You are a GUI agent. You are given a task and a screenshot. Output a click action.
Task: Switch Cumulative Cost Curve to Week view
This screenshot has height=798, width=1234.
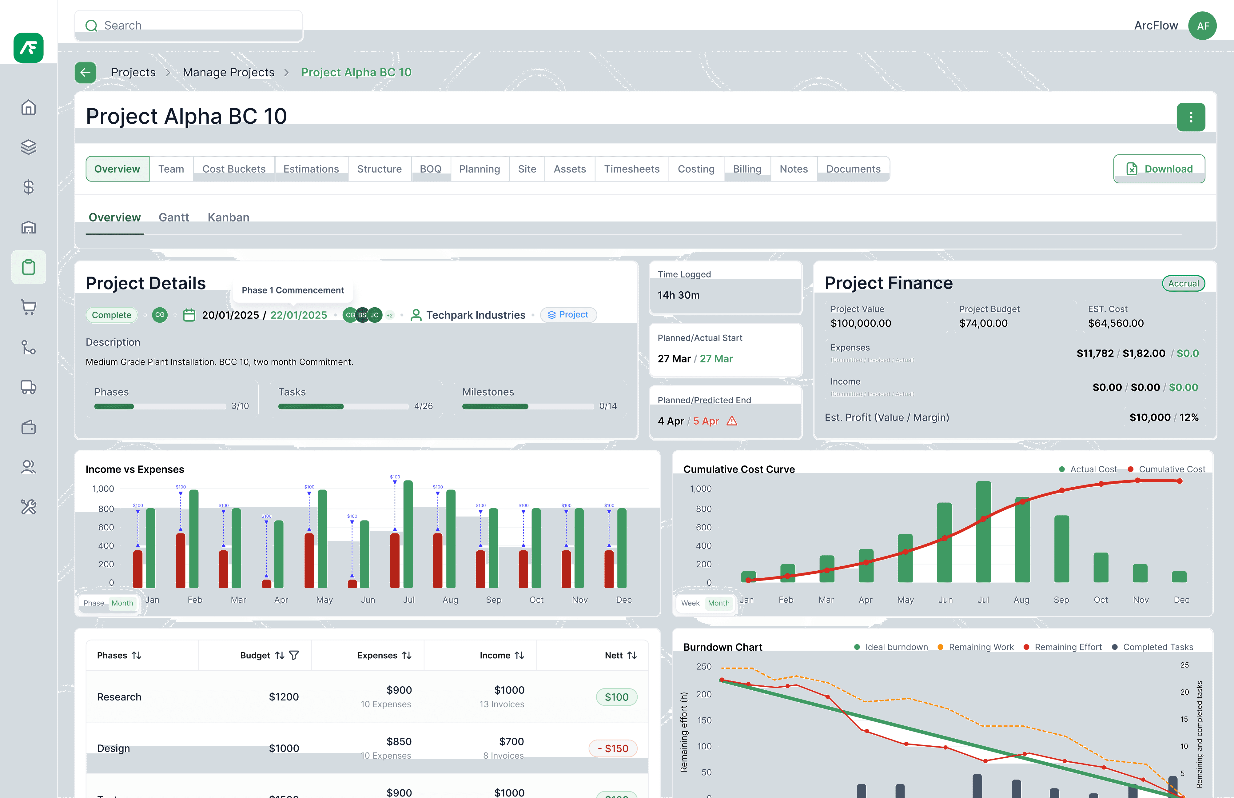(x=690, y=603)
